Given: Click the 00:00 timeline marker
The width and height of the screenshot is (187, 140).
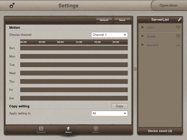Looking at the screenshot, I should click(23, 42).
